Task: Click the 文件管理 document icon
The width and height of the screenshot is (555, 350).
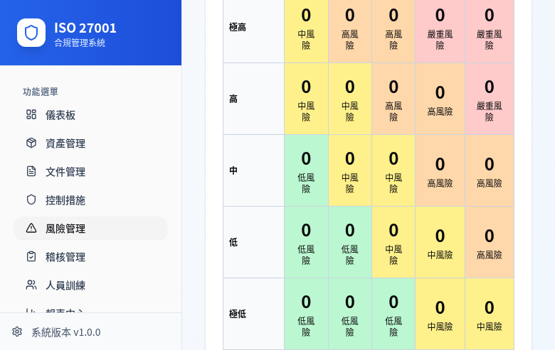Action: (31, 171)
